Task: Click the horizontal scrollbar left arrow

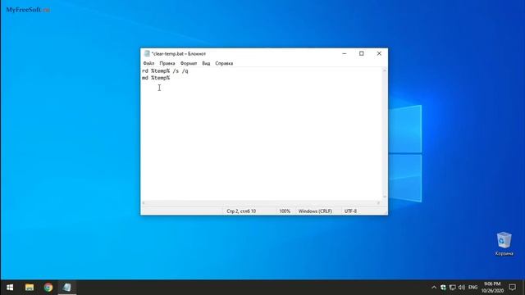Action: click(x=144, y=203)
